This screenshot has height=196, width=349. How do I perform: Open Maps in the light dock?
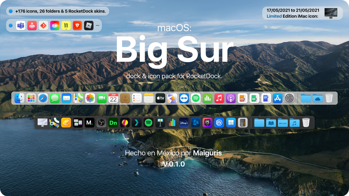[x=78, y=98]
